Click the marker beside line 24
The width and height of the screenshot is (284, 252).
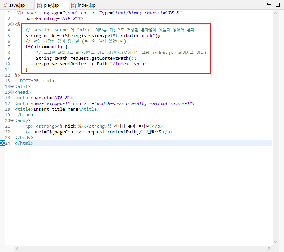point(3,143)
